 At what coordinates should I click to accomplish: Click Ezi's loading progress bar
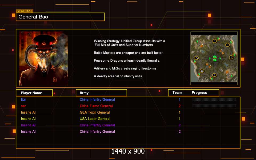(x=214, y=99)
